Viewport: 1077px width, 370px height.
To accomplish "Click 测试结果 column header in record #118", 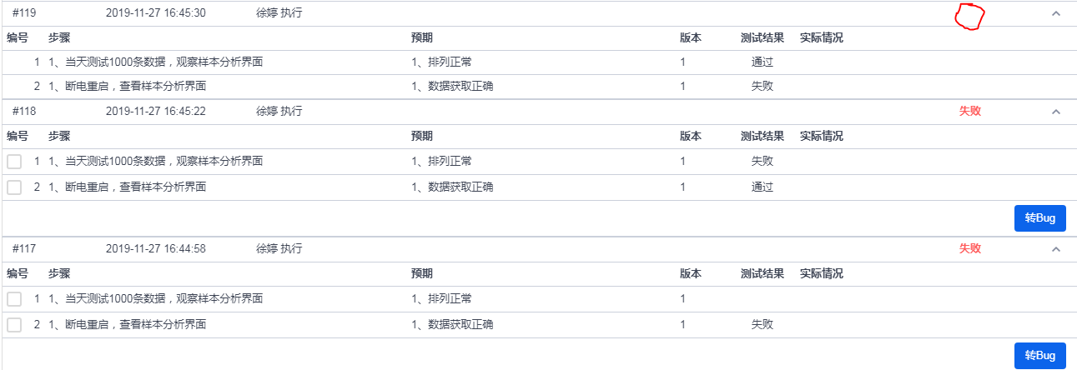I will (762, 136).
